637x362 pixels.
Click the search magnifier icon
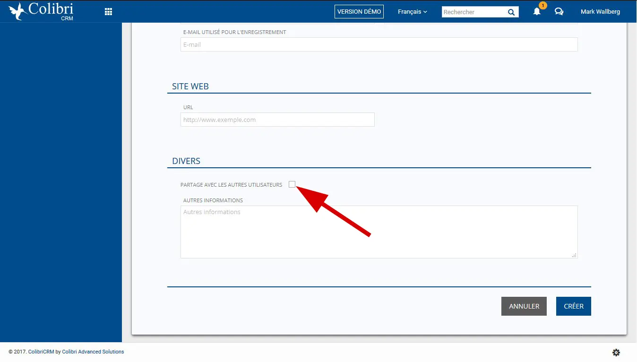(511, 12)
